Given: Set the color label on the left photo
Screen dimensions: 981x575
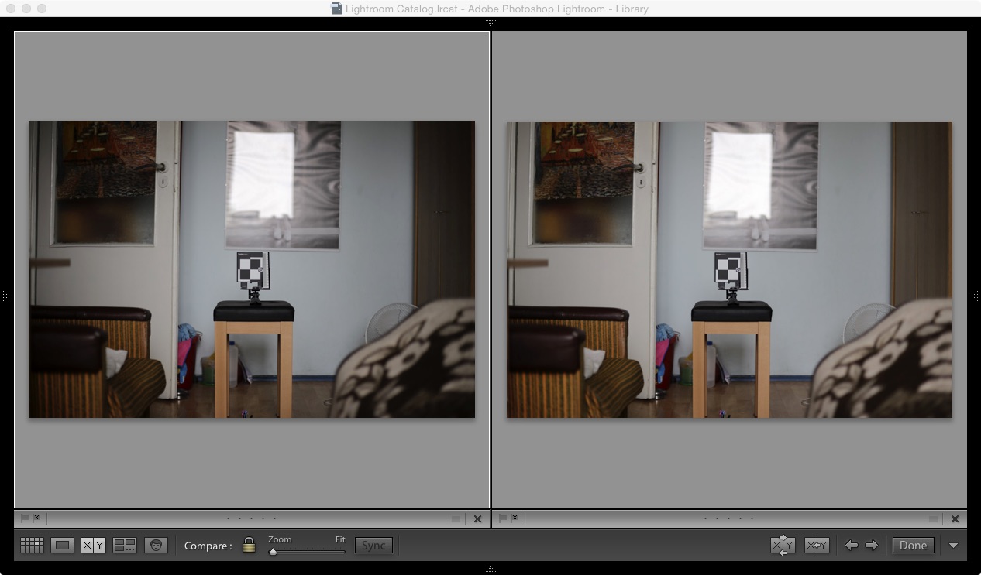Looking at the screenshot, I should [x=456, y=519].
